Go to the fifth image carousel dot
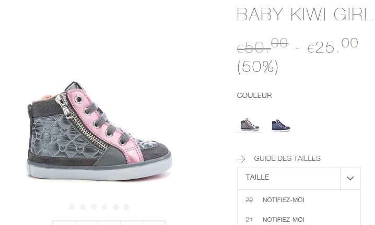This screenshot has width=375, height=225. pyautogui.click(x=115, y=207)
